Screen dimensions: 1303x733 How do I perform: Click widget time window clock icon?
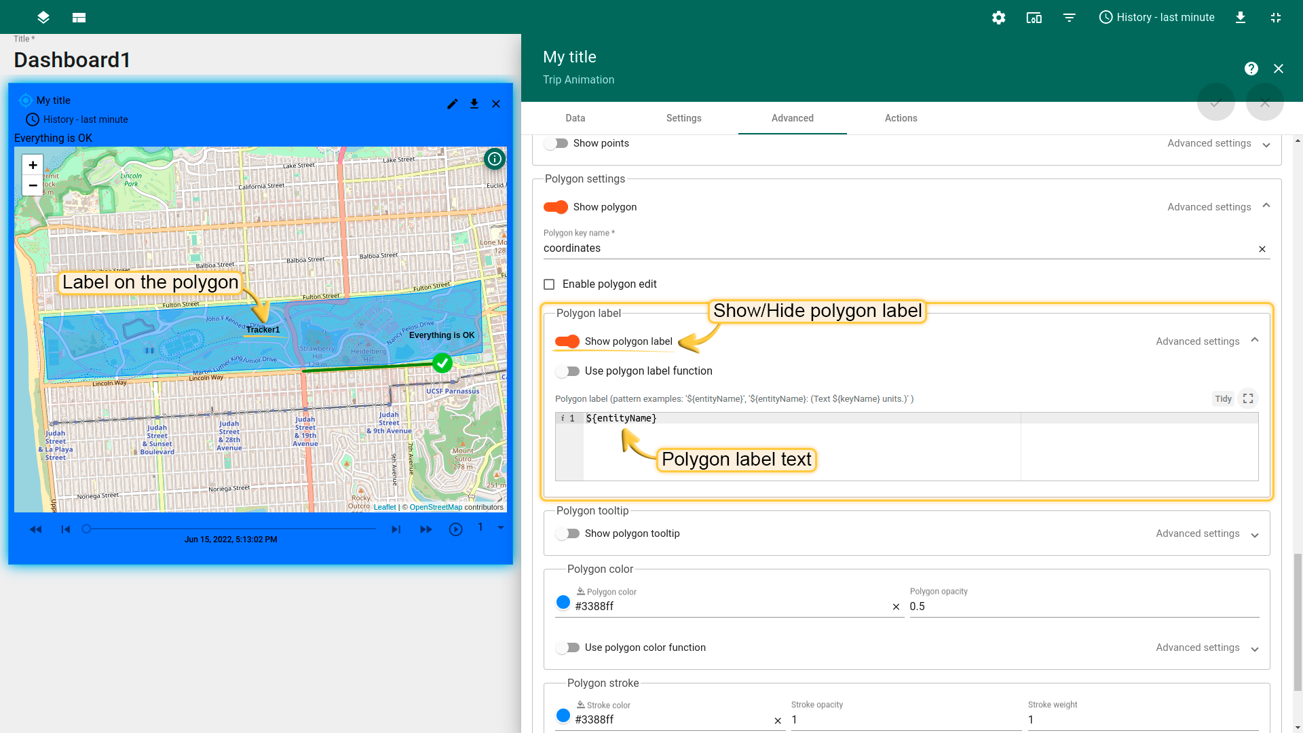(x=32, y=119)
